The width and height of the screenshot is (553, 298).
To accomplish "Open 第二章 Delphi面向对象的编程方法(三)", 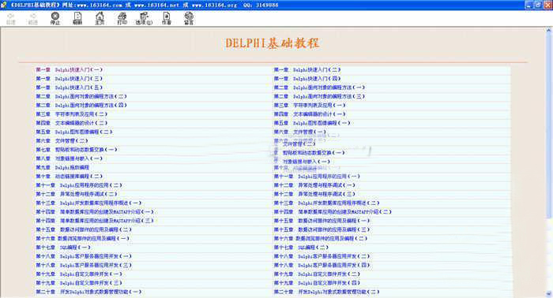I will (319, 96).
